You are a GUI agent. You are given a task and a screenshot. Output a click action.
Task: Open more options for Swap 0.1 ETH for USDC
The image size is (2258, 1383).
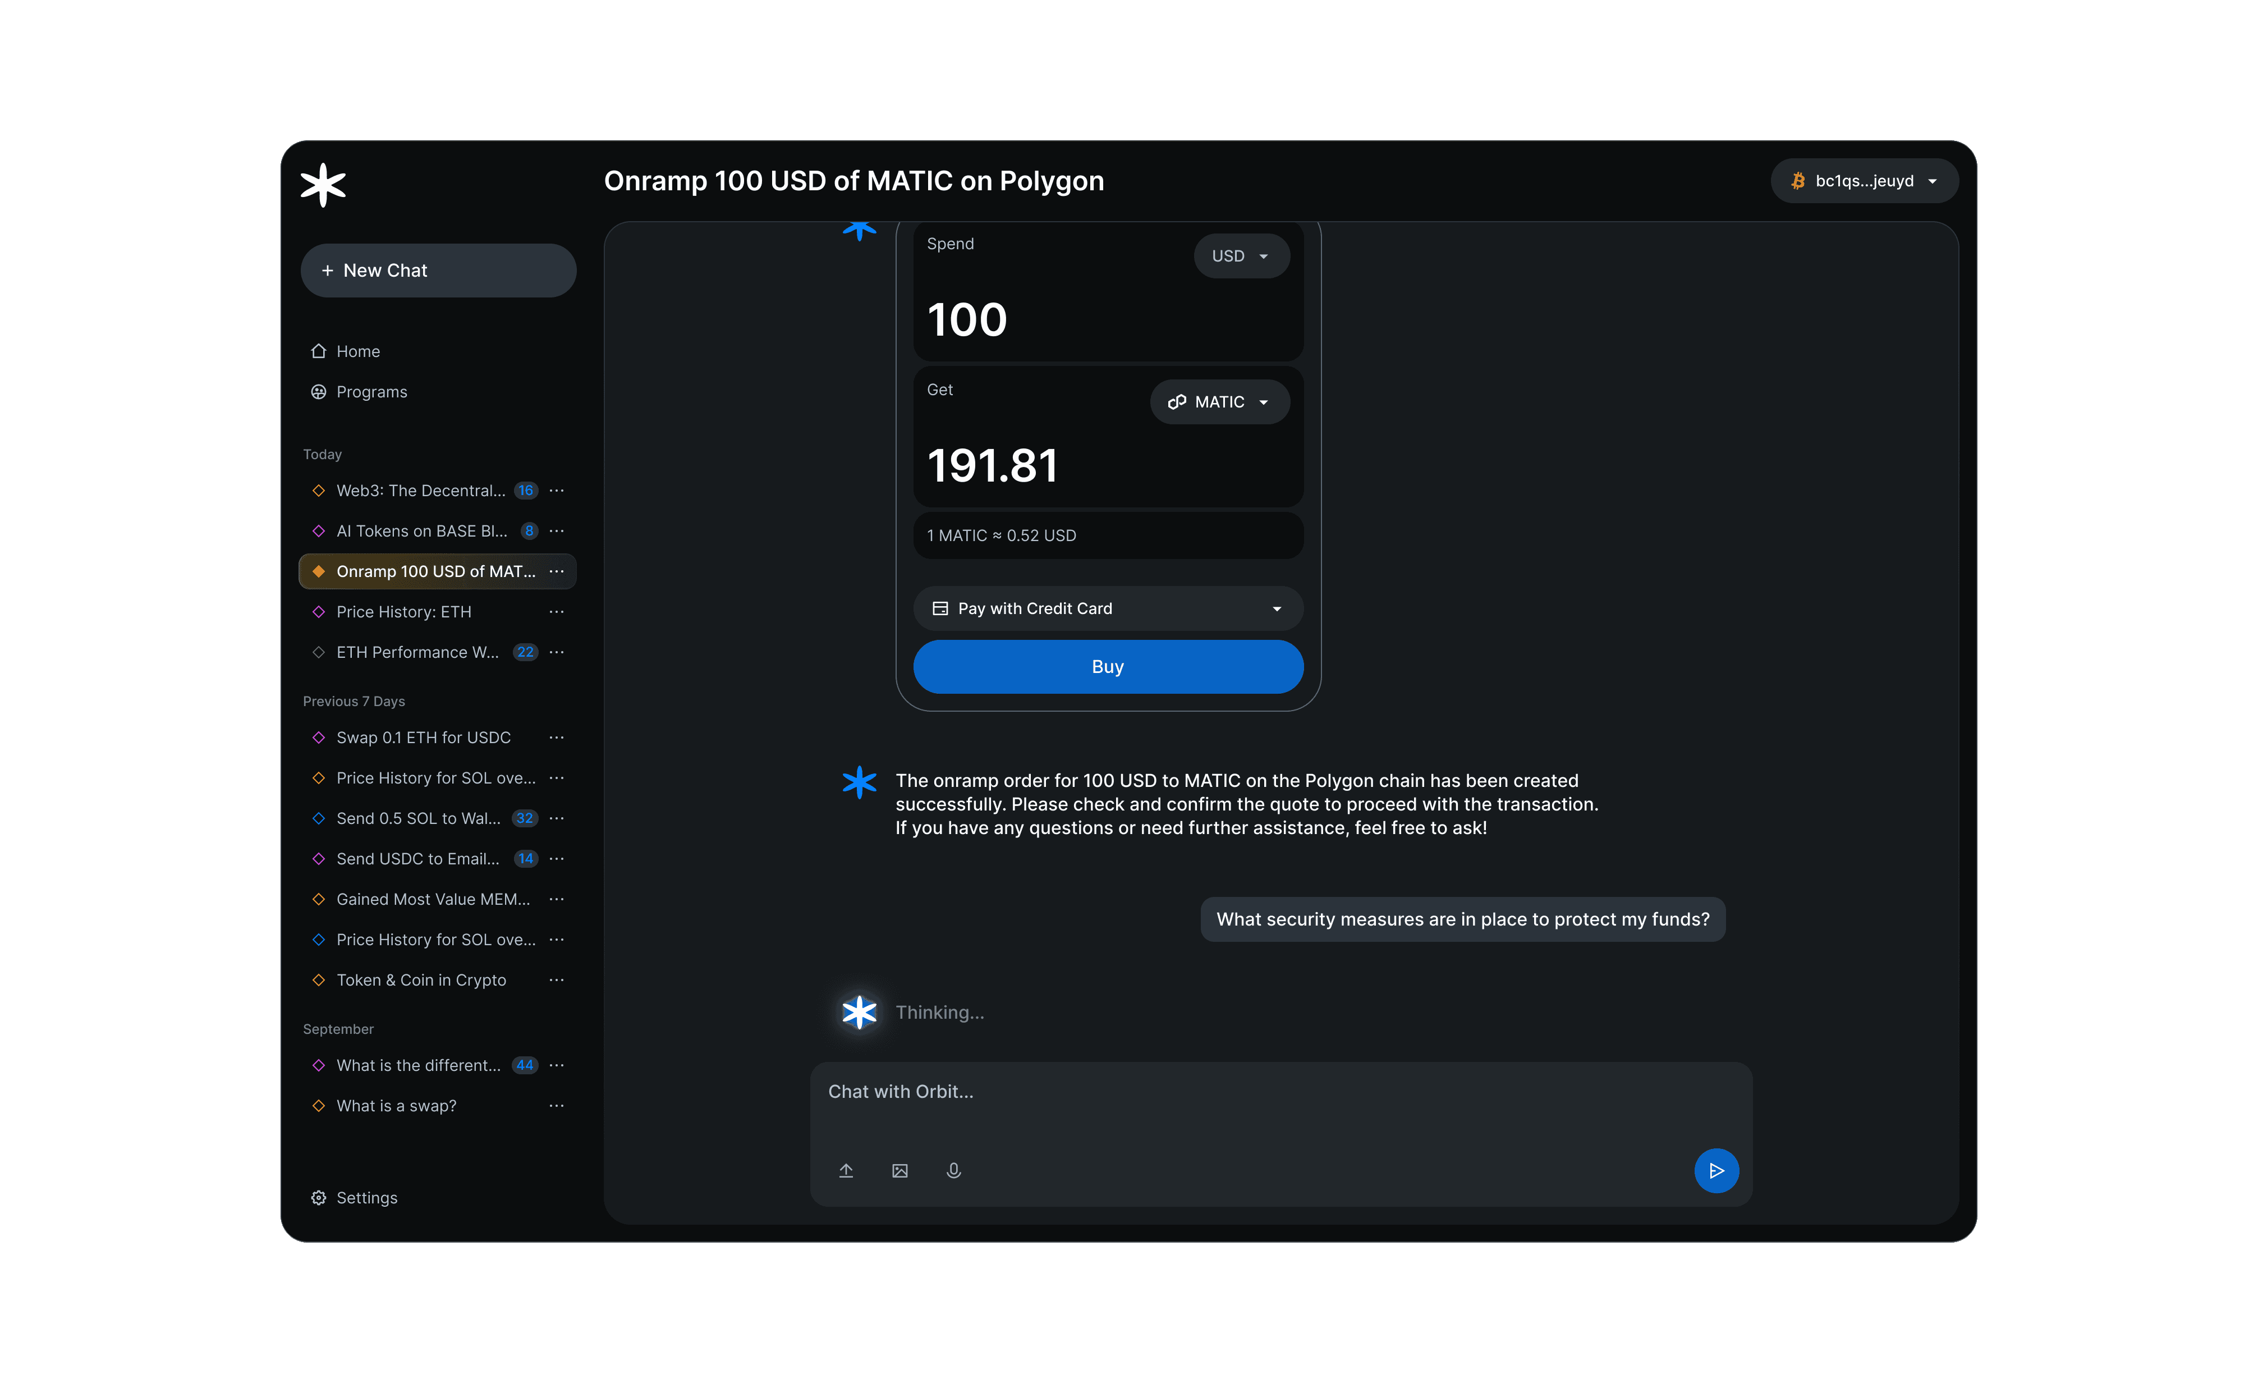556,738
